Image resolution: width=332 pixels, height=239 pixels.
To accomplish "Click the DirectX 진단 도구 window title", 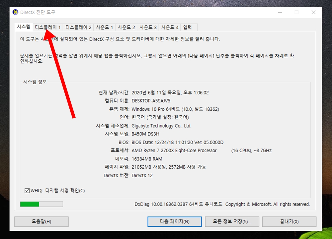I will coord(38,12).
